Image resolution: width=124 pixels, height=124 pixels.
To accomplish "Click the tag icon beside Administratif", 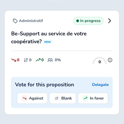I will coord(15,21).
